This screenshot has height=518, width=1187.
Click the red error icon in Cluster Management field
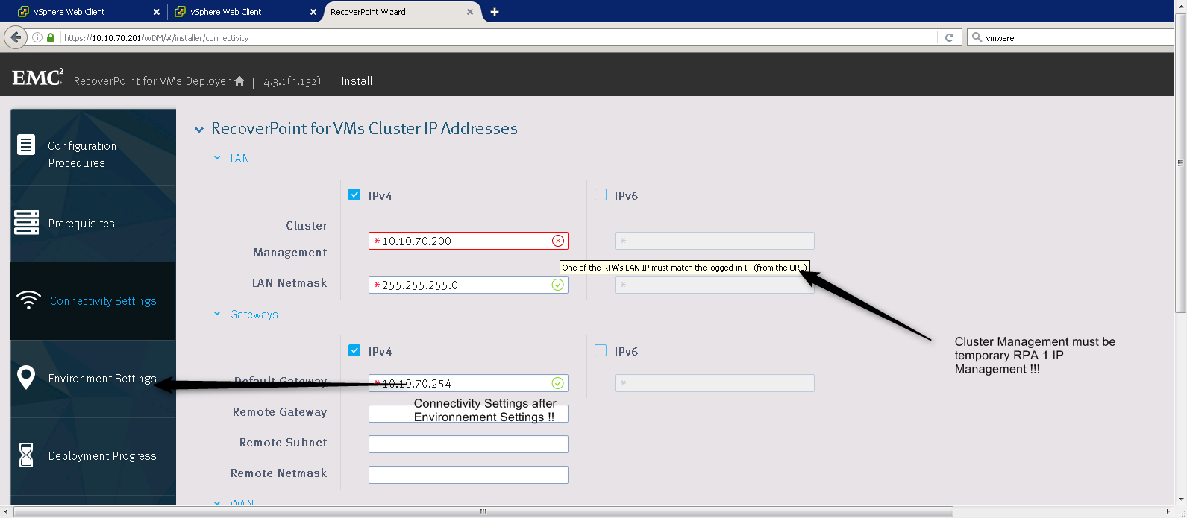557,241
